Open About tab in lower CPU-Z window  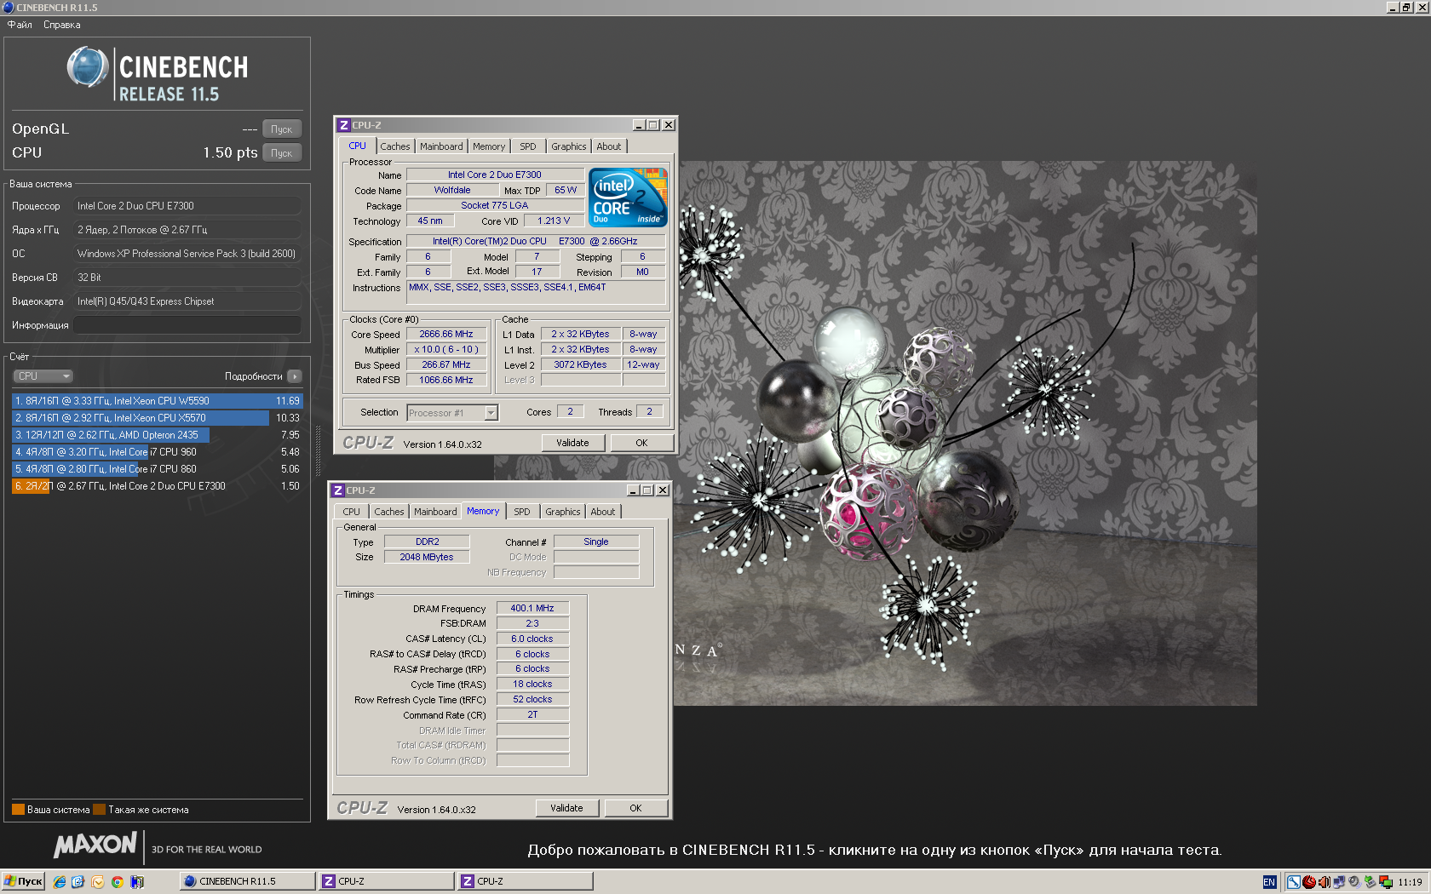point(603,512)
